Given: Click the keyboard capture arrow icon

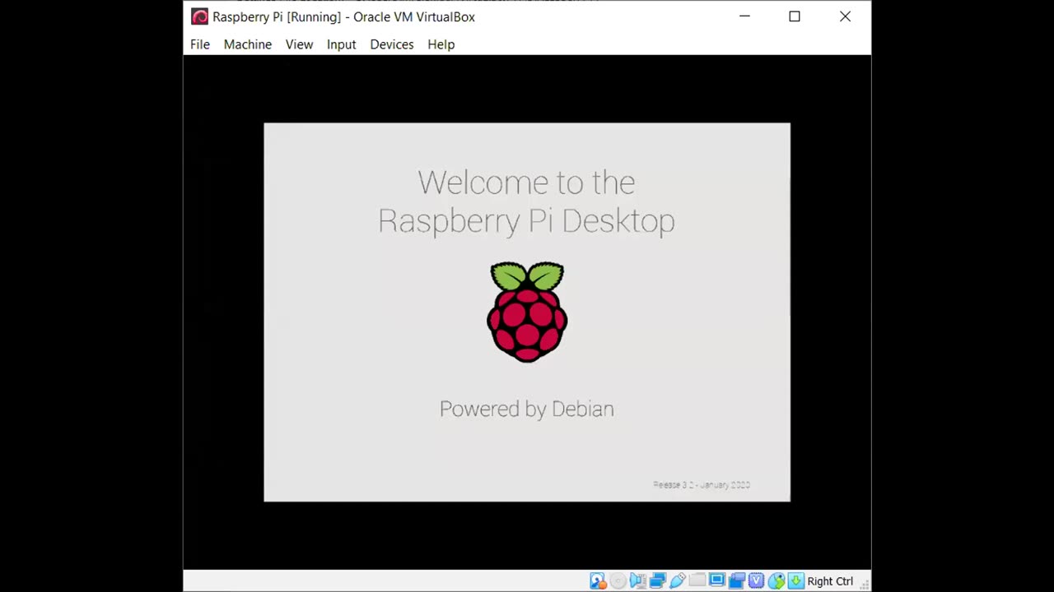Looking at the screenshot, I should click(x=796, y=581).
